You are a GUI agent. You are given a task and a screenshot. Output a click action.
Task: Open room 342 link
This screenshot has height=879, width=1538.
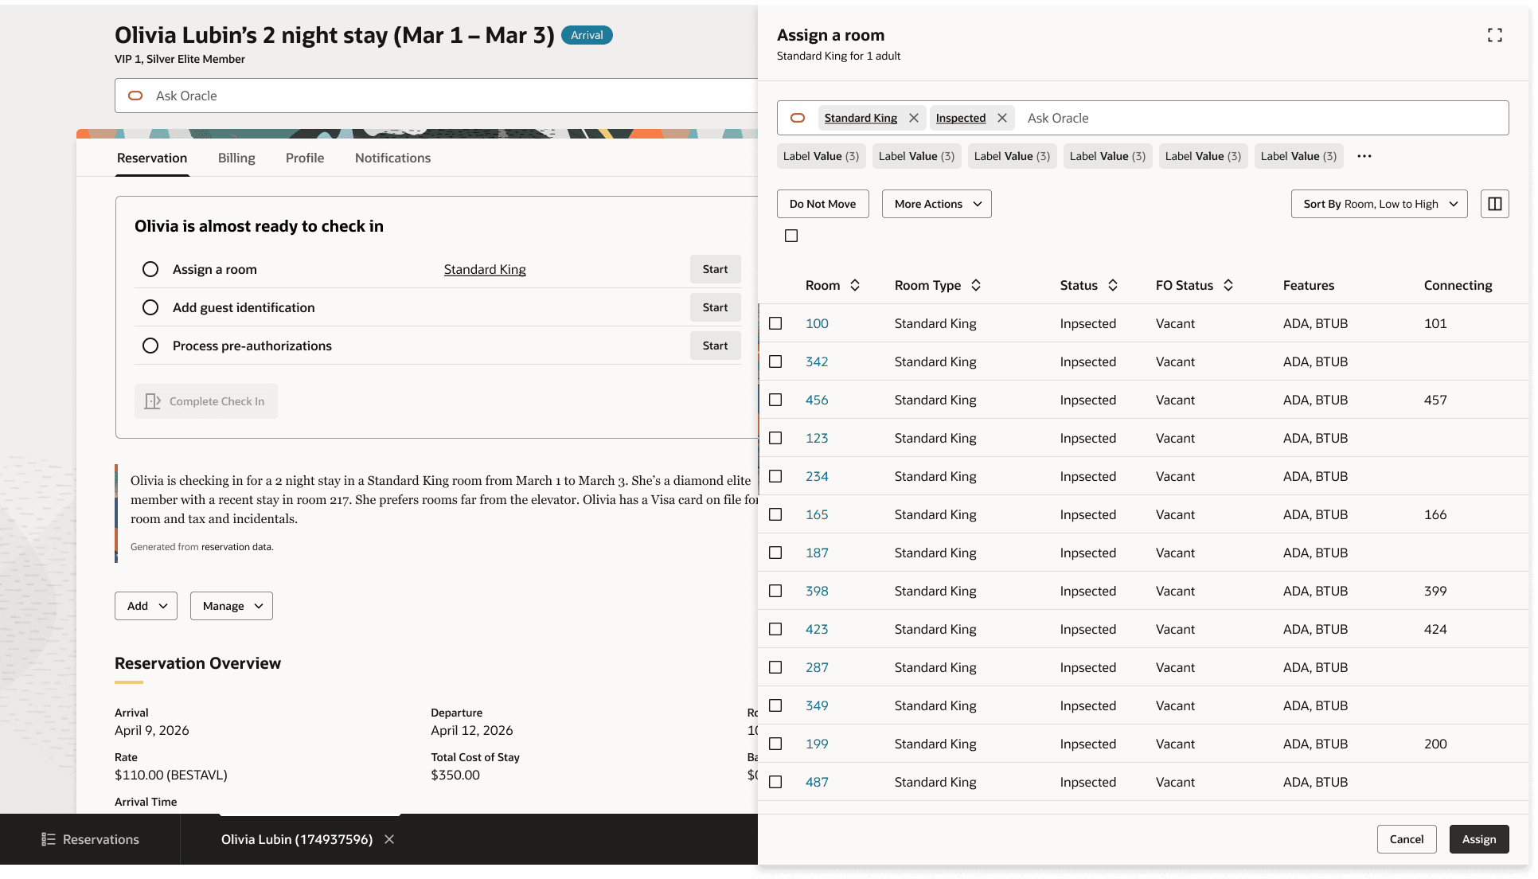[x=817, y=361]
